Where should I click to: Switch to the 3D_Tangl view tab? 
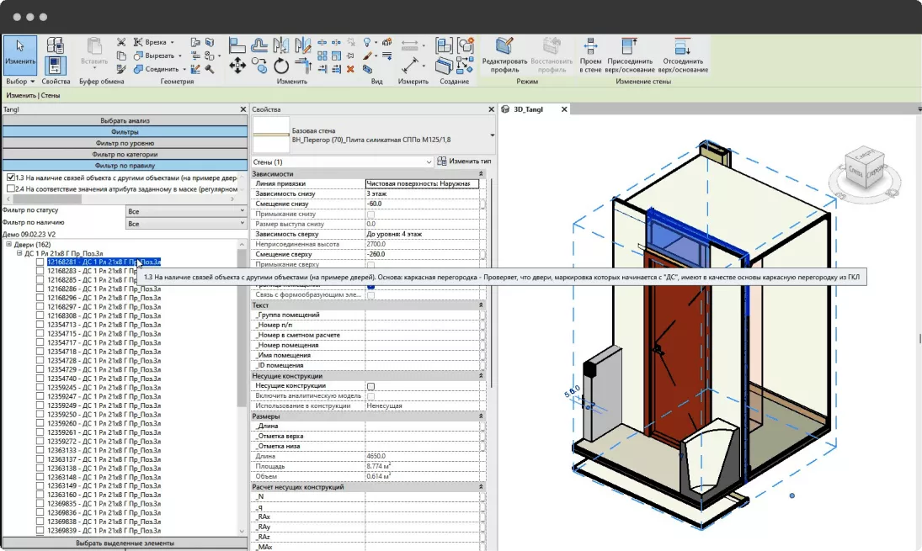pyautogui.click(x=529, y=109)
